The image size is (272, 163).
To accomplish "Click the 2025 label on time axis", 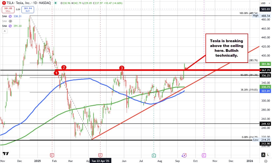I will point(38,161).
